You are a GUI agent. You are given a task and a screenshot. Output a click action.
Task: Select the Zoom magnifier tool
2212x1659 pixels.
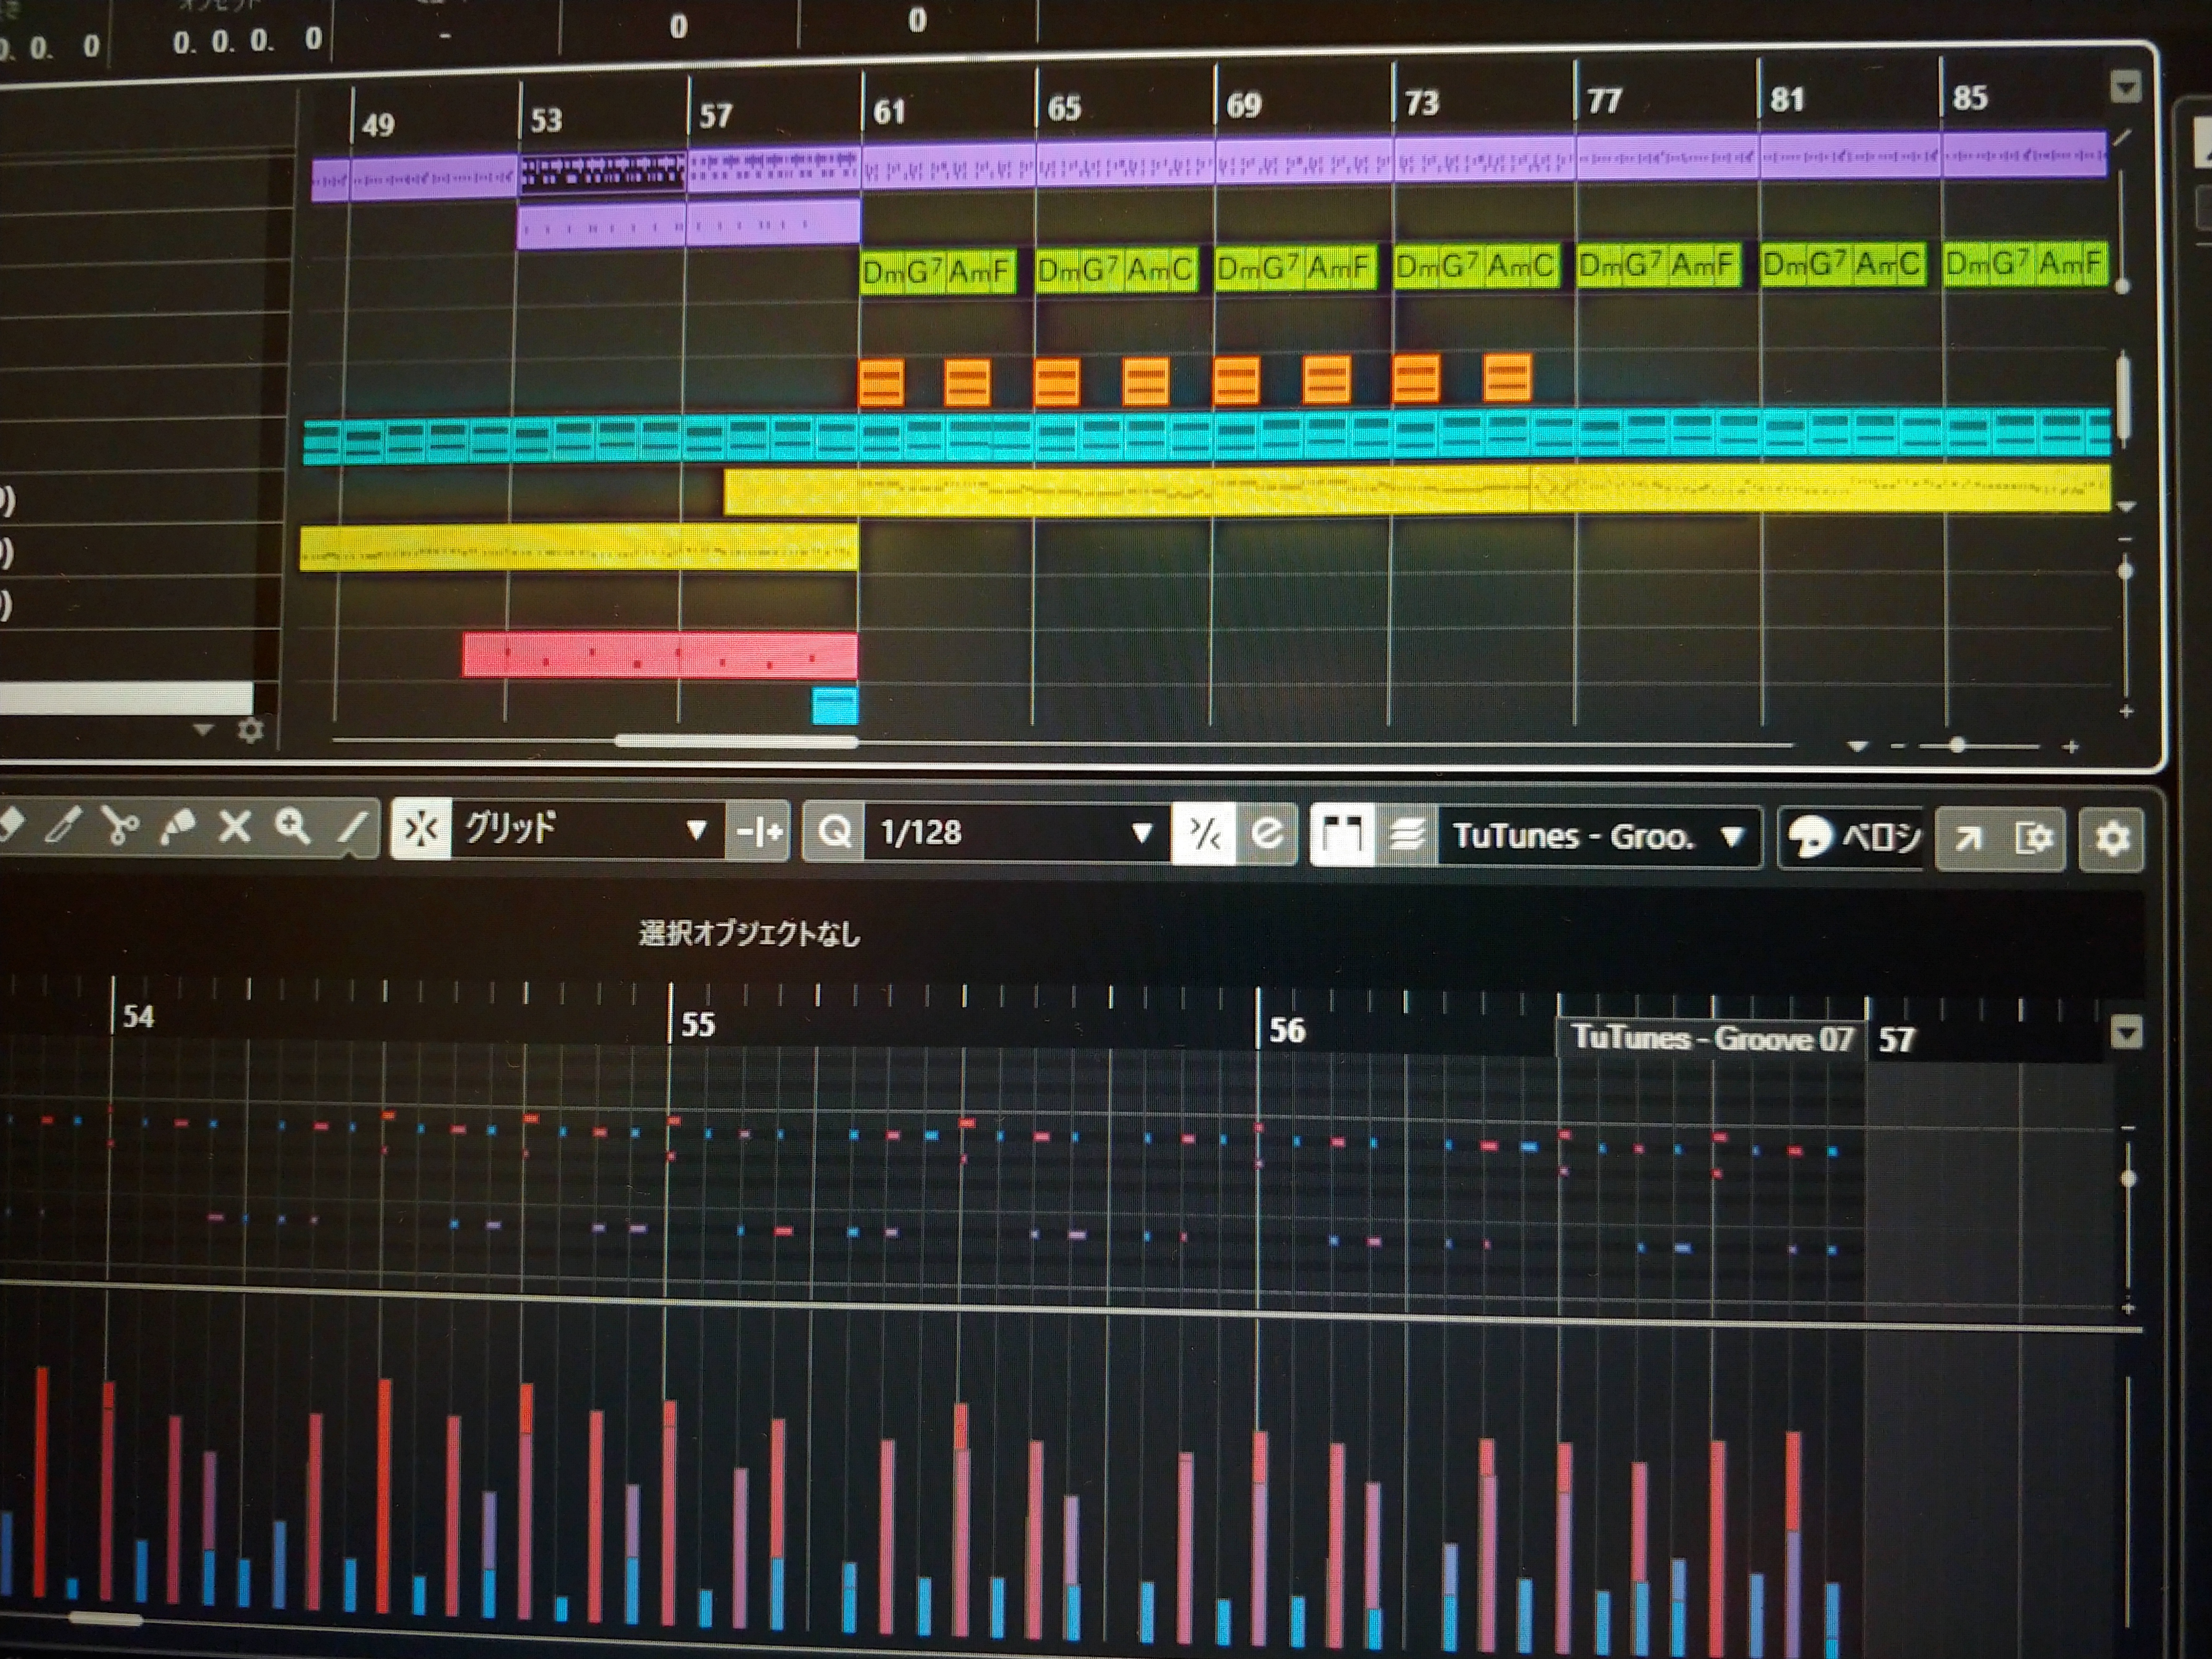click(x=292, y=827)
